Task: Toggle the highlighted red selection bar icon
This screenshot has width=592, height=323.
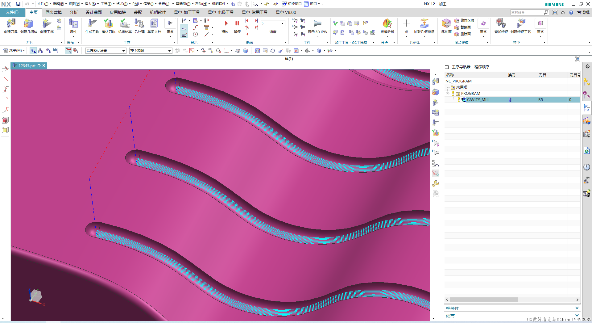Action: click(x=68, y=51)
